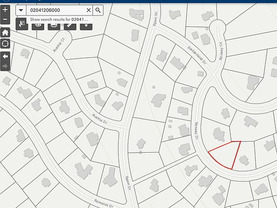Activate the parcel select tool with cursor icon

pyautogui.click(x=22, y=24)
